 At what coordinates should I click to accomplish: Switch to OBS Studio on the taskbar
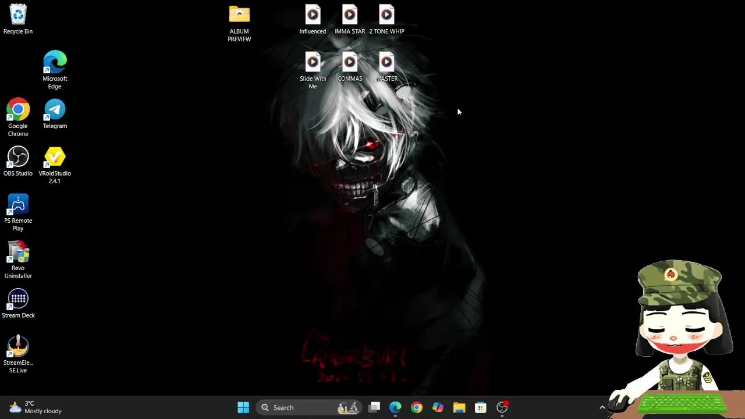tap(502, 407)
